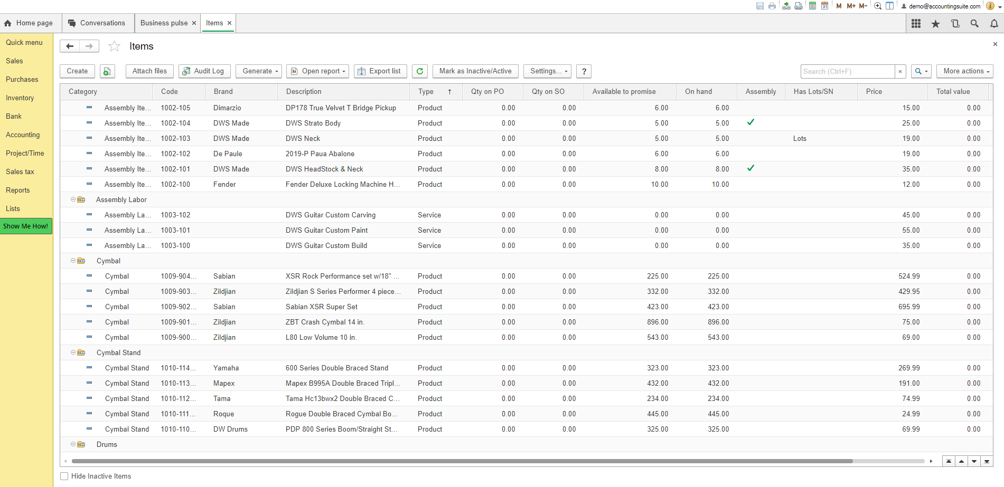Click the Export list button
The height and width of the screenshot is (487, 1004).
pos(380,71)
